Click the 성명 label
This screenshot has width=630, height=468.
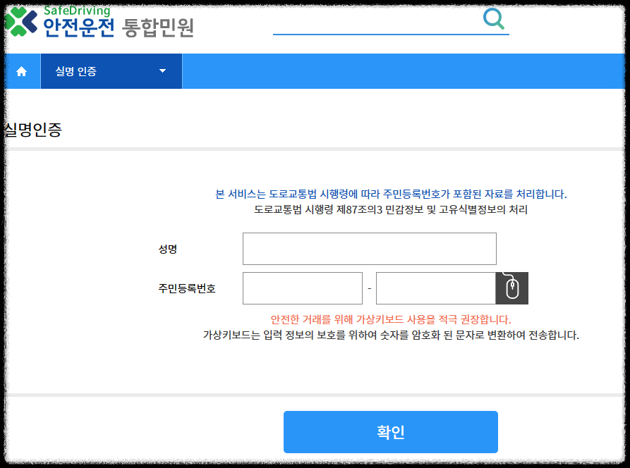pyautogui.click(x=167, y=250)
